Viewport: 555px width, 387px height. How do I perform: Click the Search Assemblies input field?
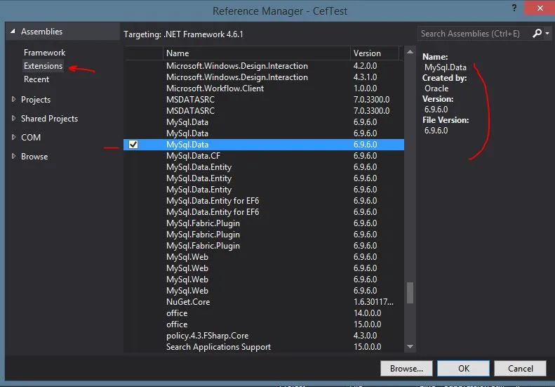point(474,34)
